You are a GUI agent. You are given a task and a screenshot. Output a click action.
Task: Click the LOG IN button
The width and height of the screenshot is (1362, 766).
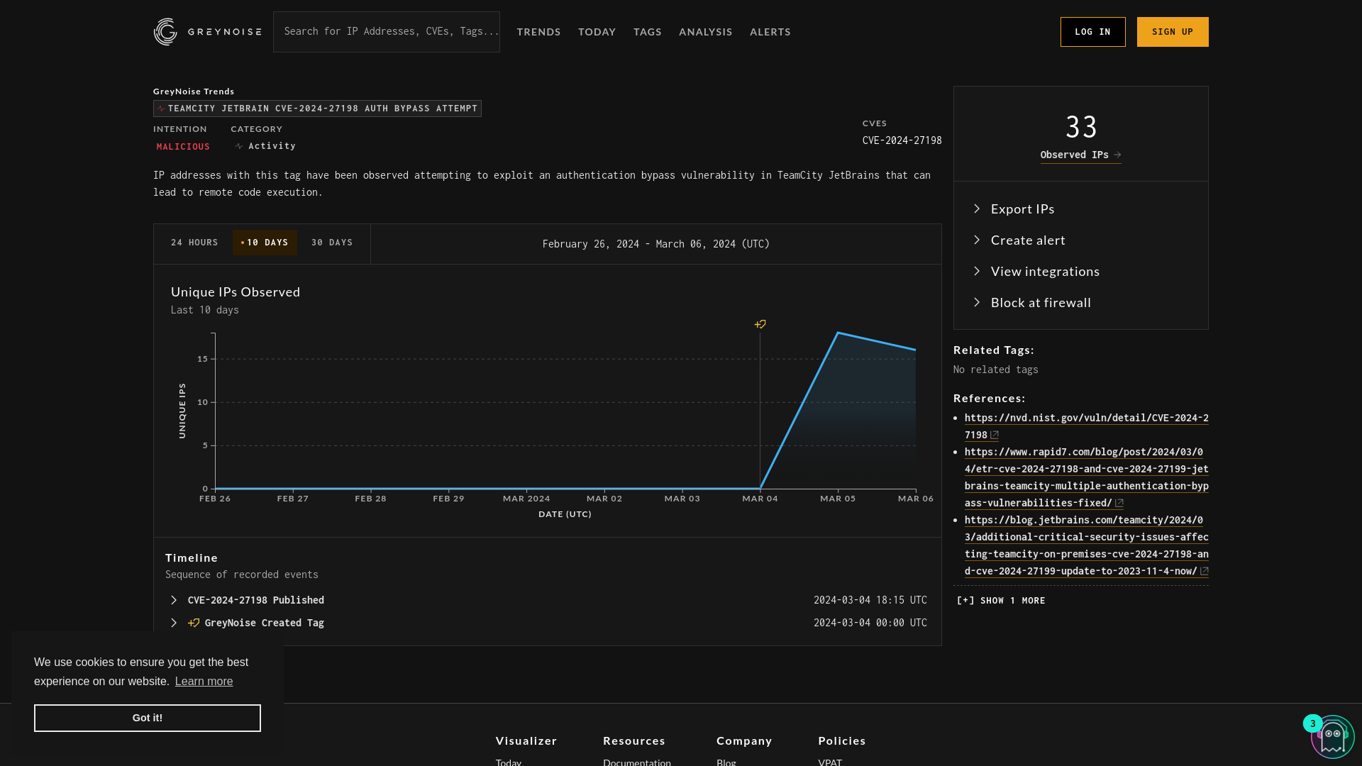tap(1092, 32)
